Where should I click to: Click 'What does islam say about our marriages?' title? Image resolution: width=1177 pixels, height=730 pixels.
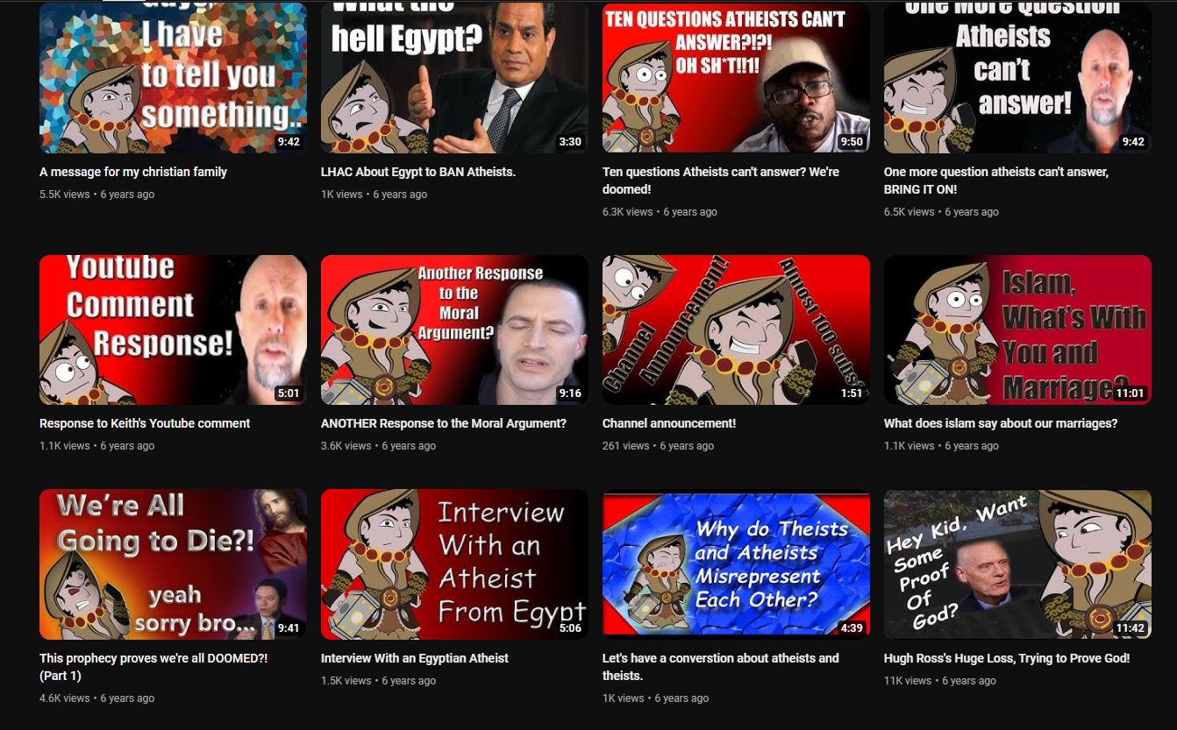click(1001, 423)
